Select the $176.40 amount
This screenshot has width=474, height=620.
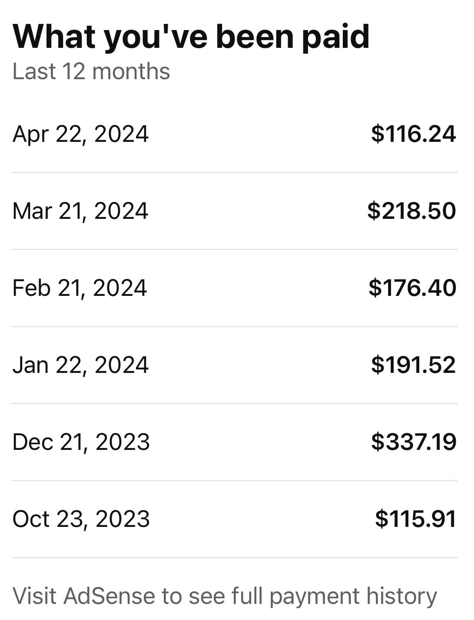coord(412,288)
